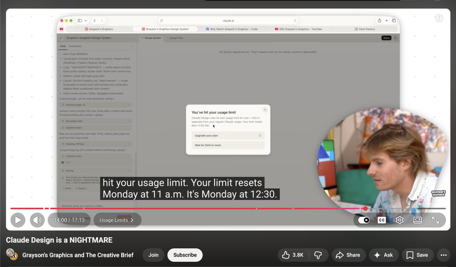Open the channel avatar for Grayson's Graphics
Viewport: 456px width, 267px height.
pyautogui.click(x=12, y=255)
